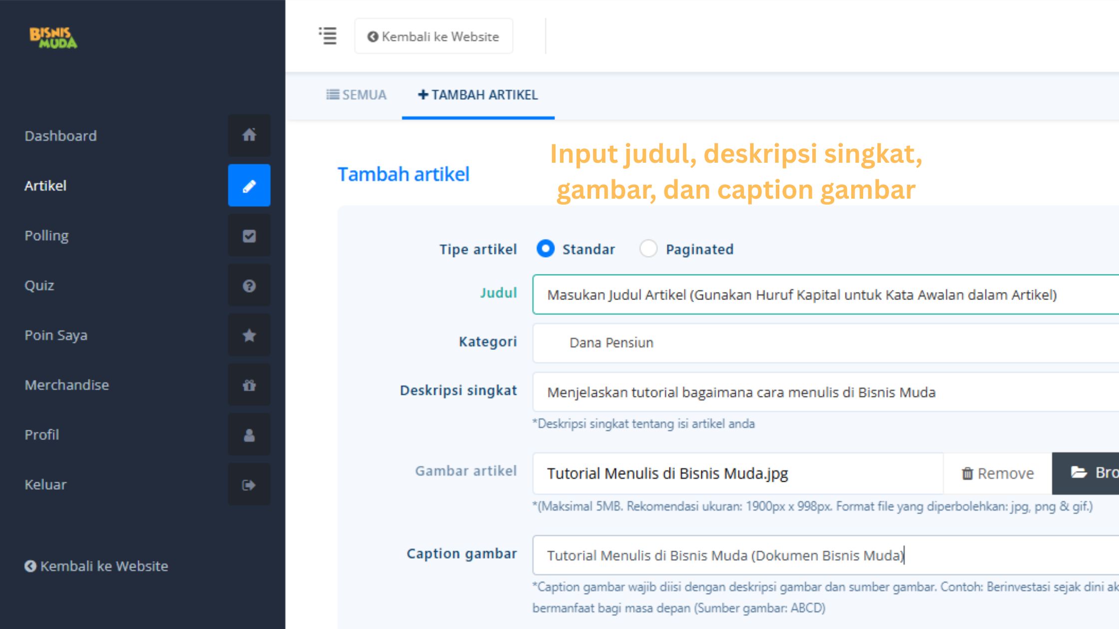Click the Polling checkmark icon
Image resolution: width=1119 pixels, height=629 pixels.
[249, 235]
